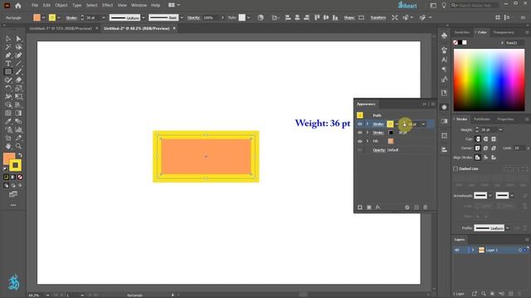The width and height of the screenshot is (531, 298).
Task: Select the Rotate tool
Action: [x=8, y=89]
